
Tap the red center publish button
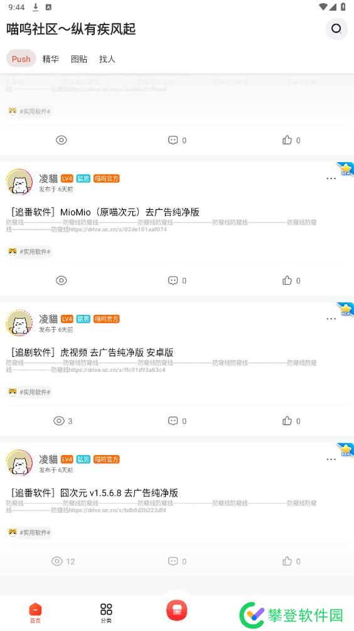(x=177, y=610)
